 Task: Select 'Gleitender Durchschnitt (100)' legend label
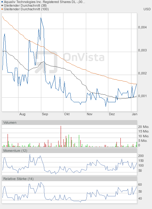tap(26, 9)
